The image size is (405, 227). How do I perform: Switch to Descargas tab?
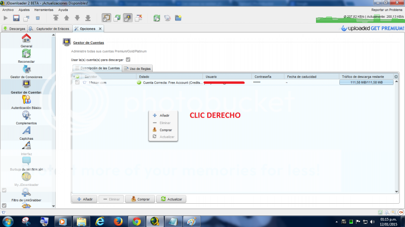pos(14,29)
